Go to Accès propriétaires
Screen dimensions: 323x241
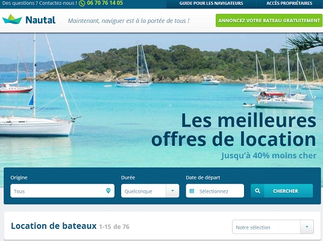tap(289, 4)
